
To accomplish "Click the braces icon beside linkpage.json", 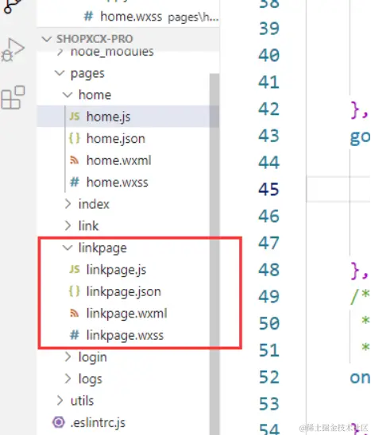I will tap(74, 291).
